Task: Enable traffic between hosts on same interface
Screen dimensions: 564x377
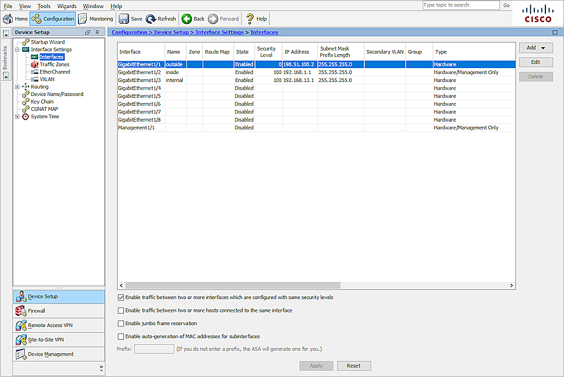Action: (121, 311)
